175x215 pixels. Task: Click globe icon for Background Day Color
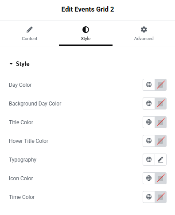(x=149, y=103)
